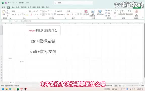The image size is (145, 91).
Task: Select the Format Painter brush
Action: [x=8, y=16]
